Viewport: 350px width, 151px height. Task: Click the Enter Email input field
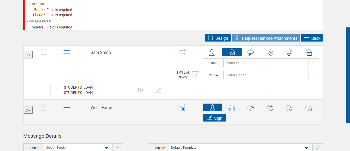tap(266, 63)
